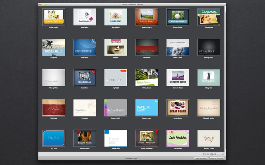Choose the Smooth Finish theme
The image size is (265, 165).
point(85,138)
